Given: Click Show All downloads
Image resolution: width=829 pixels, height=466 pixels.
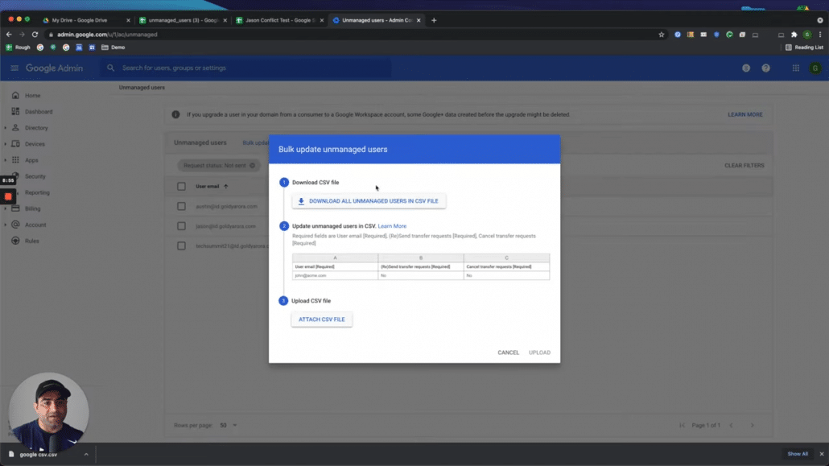Looking at the screenshot, I should (798, 454).
